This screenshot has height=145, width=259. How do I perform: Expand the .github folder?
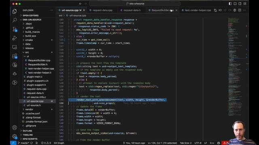pos(29,28)
